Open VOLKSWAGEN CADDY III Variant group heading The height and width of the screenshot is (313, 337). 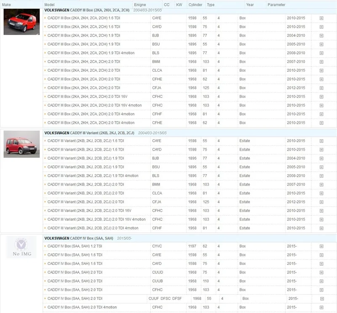(x=89, y=133)
